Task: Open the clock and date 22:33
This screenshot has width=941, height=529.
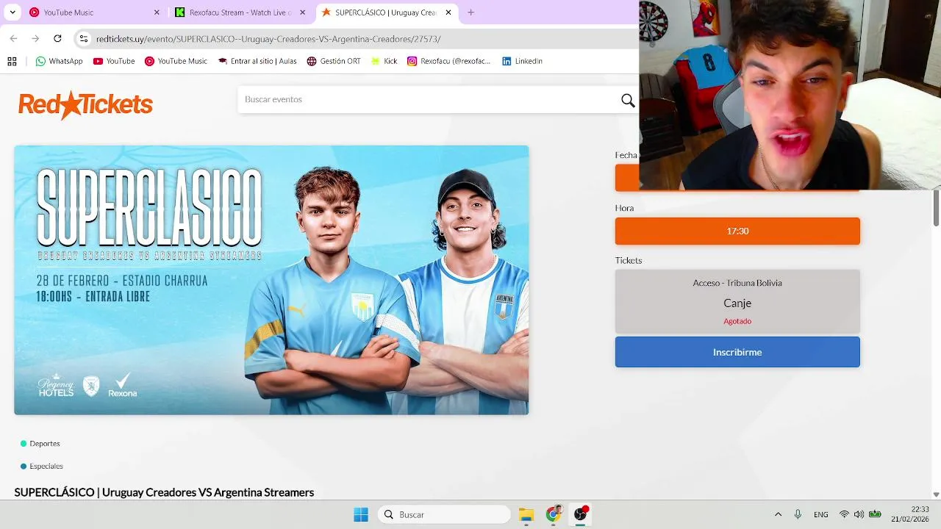Action: tap(910, 514)
